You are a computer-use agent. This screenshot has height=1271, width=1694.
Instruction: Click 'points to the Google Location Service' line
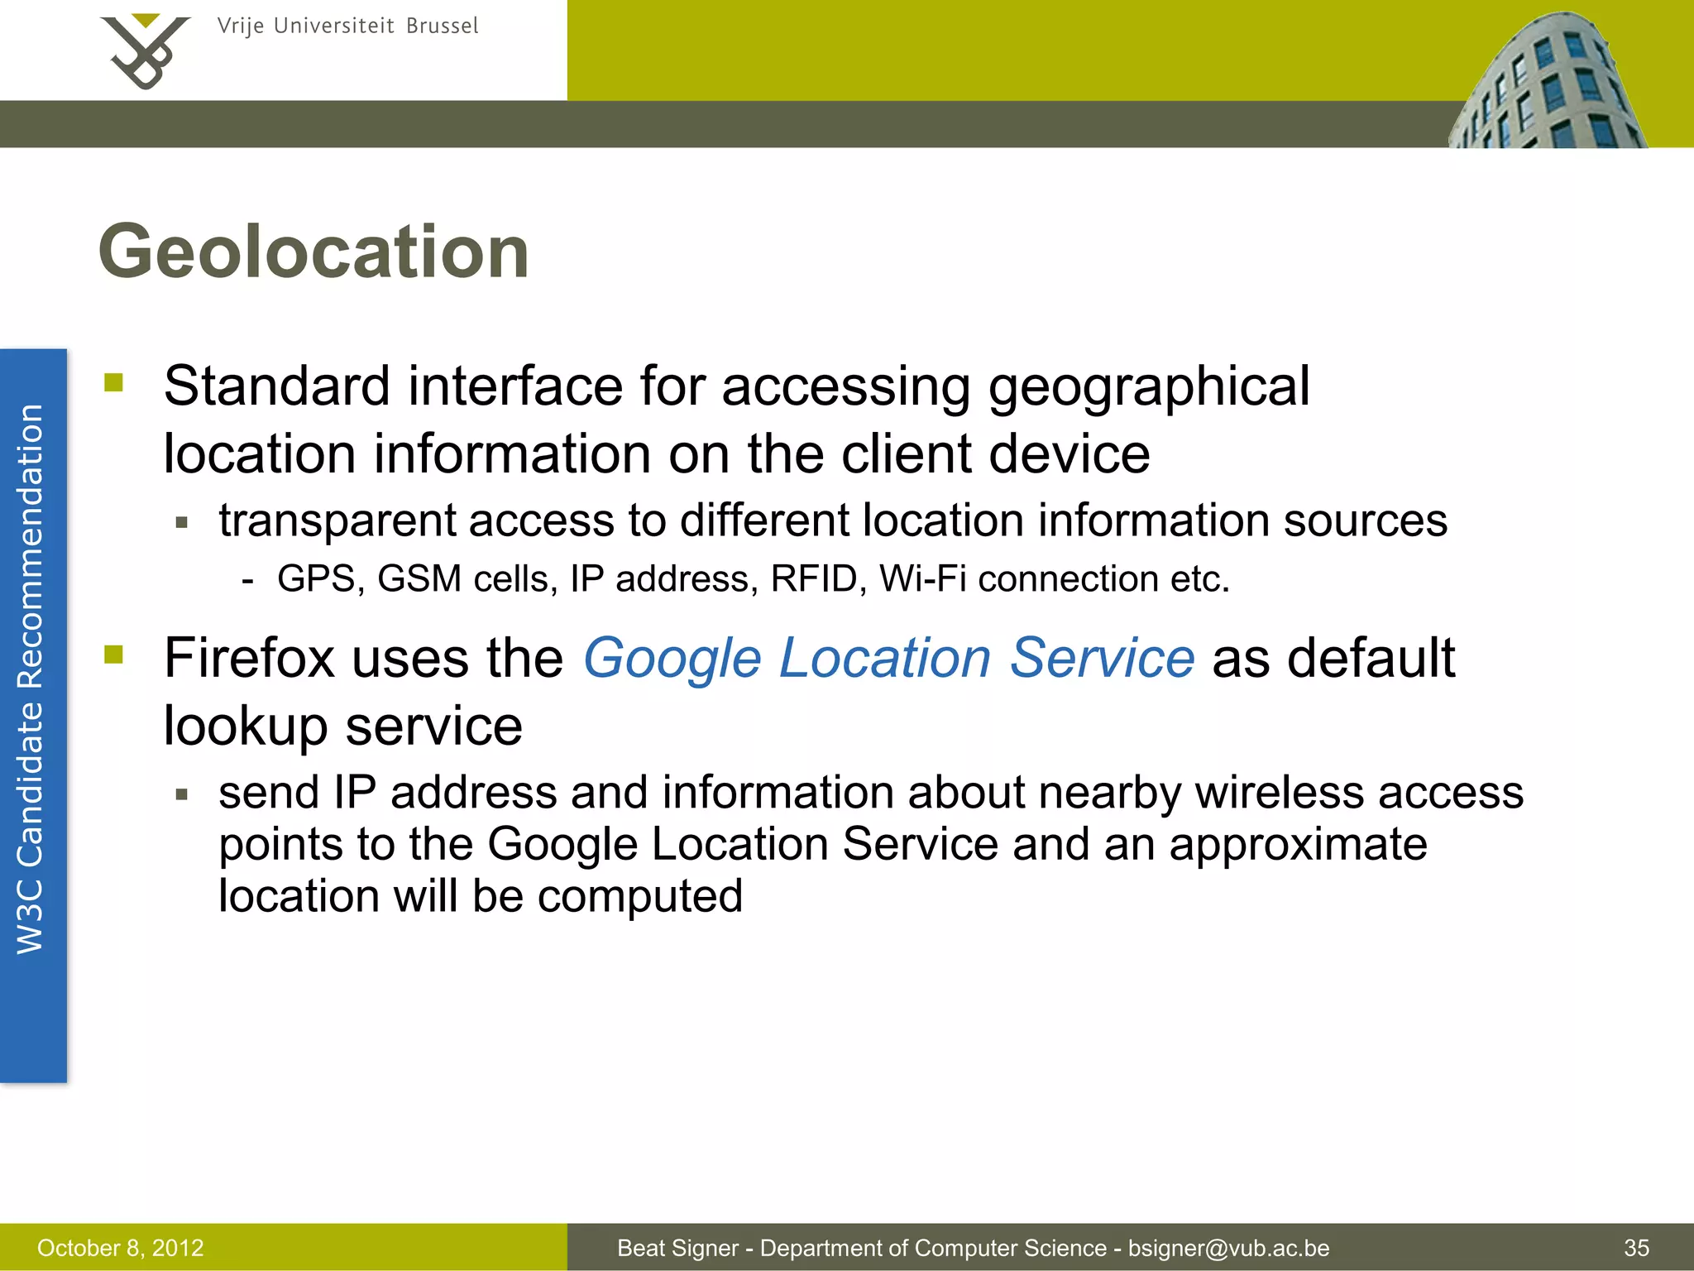click(823, 845)
